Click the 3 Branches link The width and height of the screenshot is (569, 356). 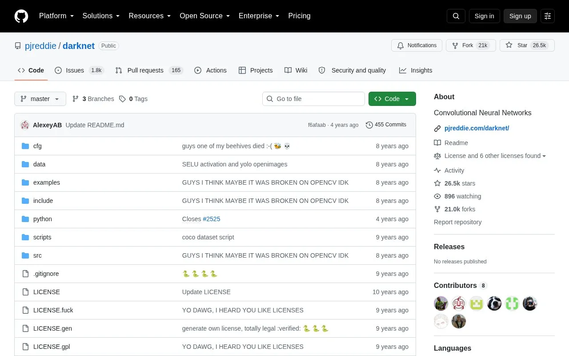(93, 99)
